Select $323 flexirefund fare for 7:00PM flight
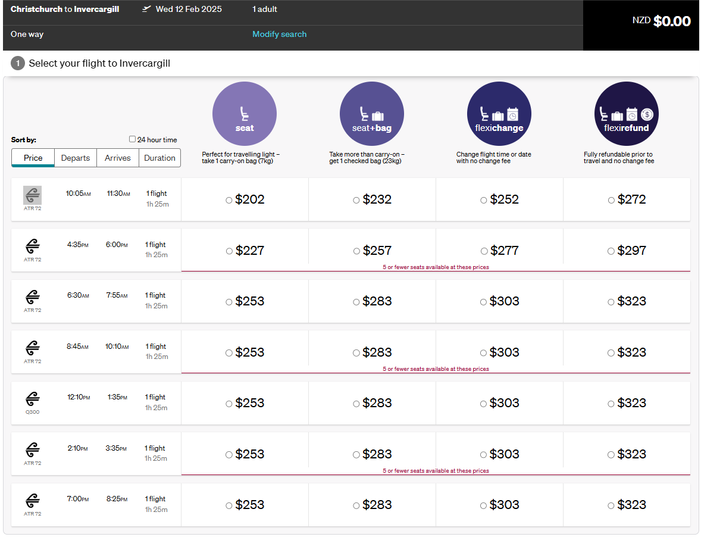Screen dimensions: 701x537 [611, 505]
